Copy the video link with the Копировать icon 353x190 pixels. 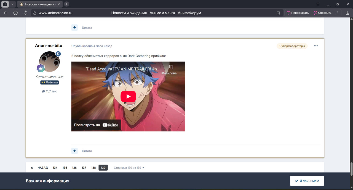[x=171, y=69]
